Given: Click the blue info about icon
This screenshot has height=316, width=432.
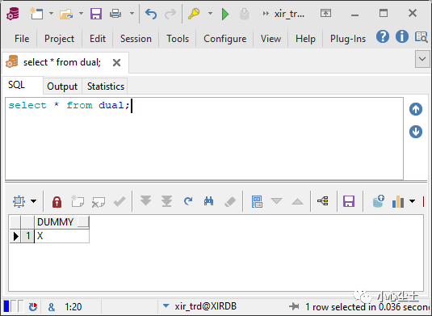Looking at the screenshot, I should (x=402, y=36).
